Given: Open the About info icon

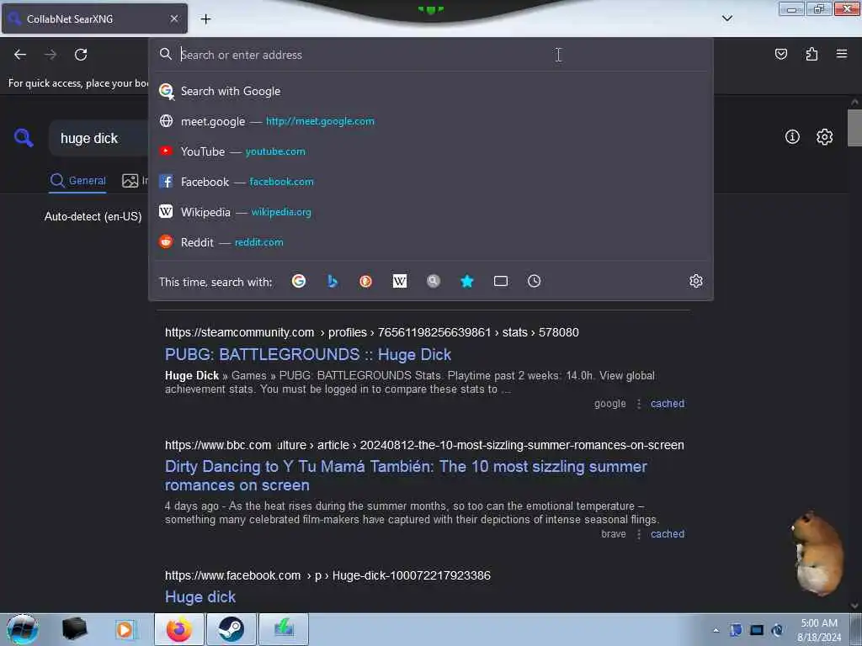Looking at the screenshot, I should tap(791, 137).
